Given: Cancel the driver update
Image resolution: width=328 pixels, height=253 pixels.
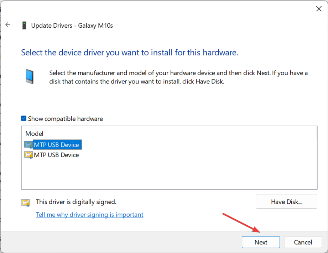Looking at the screenshot, I should [x=303, y=242].
